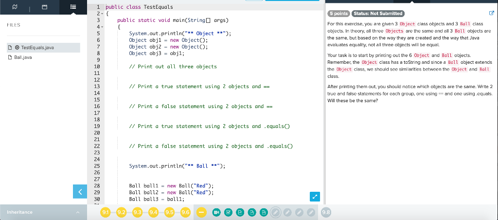
Task: Go to lesson 9.6 bubble
Action: click(x=185, y=212)
